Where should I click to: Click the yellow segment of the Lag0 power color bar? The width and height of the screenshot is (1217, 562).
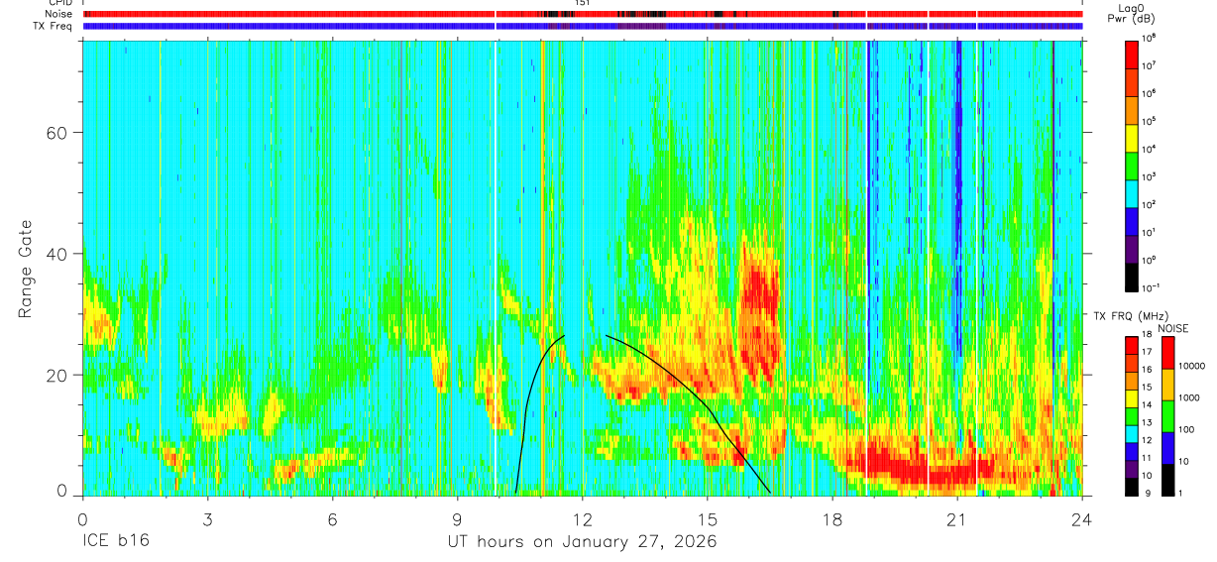tap(1133, 137)
